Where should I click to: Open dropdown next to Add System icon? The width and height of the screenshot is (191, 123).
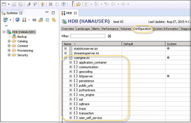coord(10,20)
